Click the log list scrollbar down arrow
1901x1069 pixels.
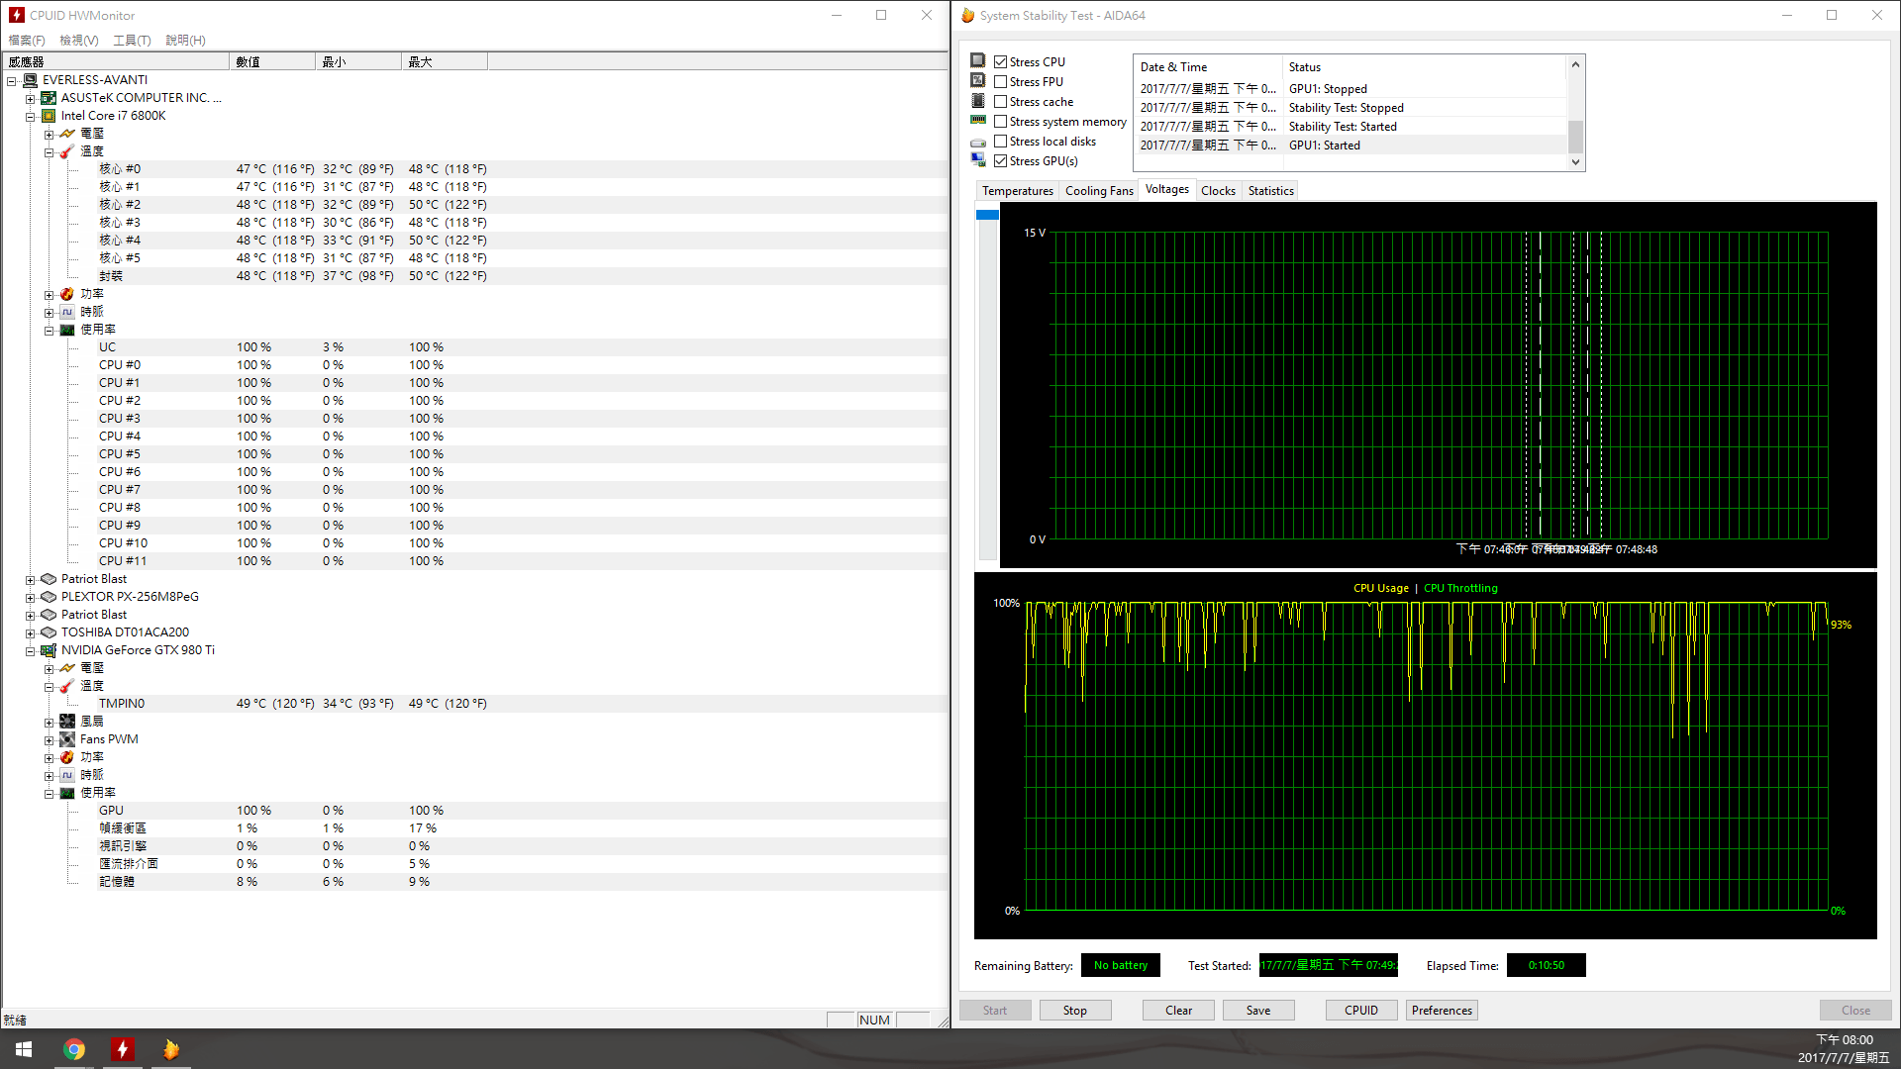(1576, 163)
